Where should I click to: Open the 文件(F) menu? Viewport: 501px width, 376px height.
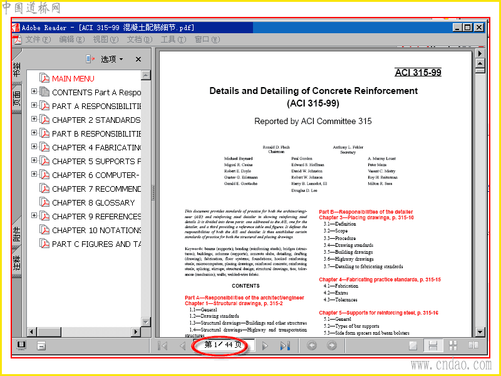click(x=38, y=39)
